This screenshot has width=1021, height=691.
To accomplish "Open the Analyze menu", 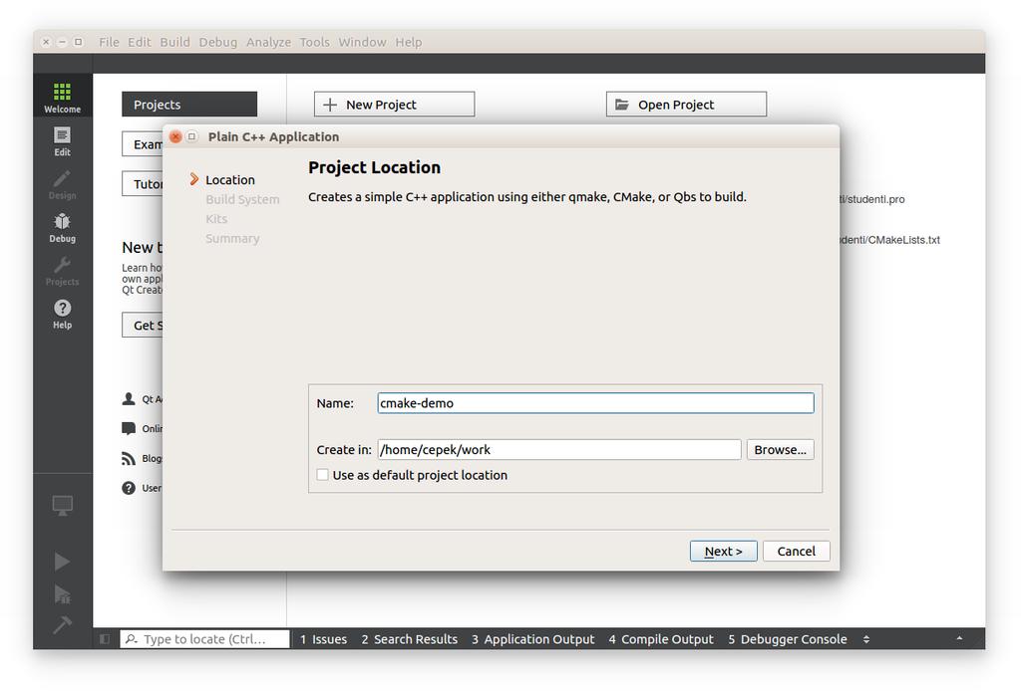I will (268, 42).
